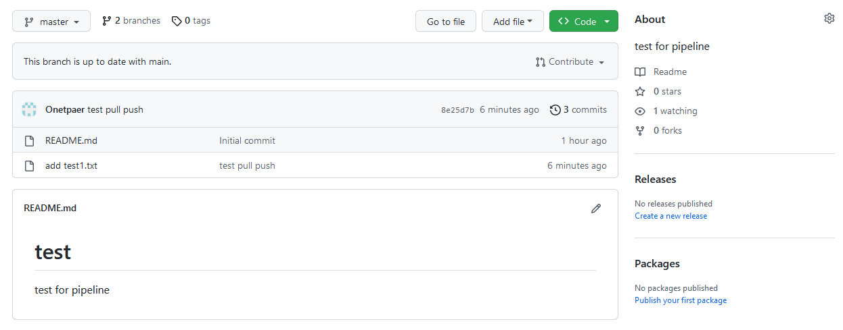Click '6 minutes ago' beside commit hash

click(509, 109)
